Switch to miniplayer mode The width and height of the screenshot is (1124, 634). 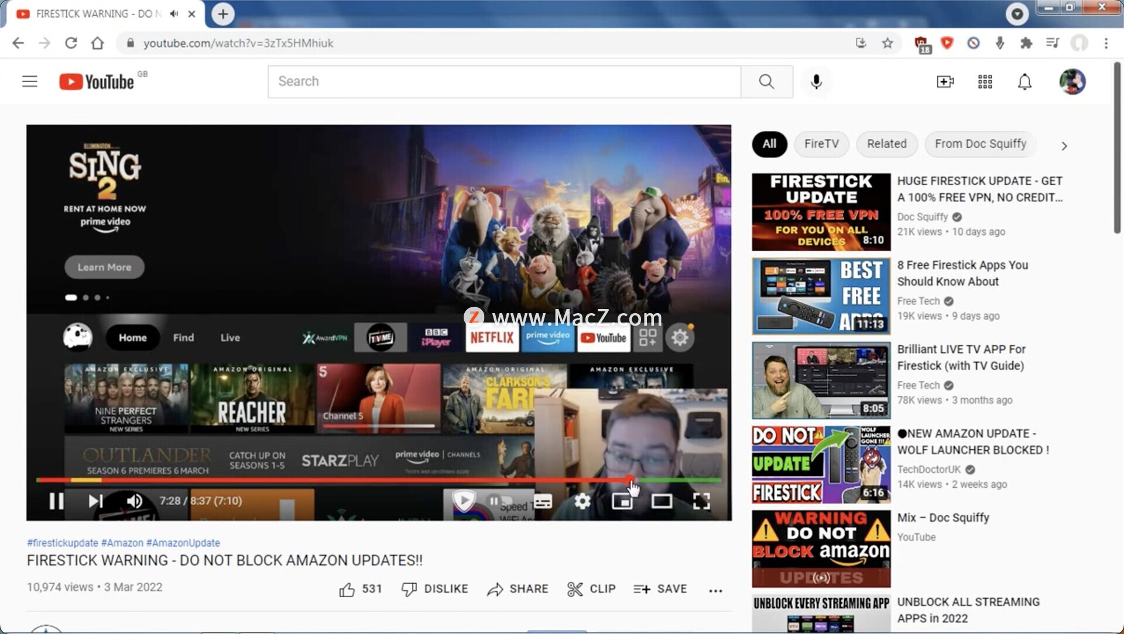(622, 501)
